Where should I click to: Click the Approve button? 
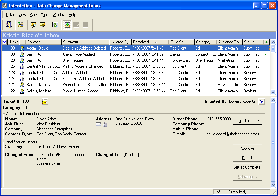[247, 148]
